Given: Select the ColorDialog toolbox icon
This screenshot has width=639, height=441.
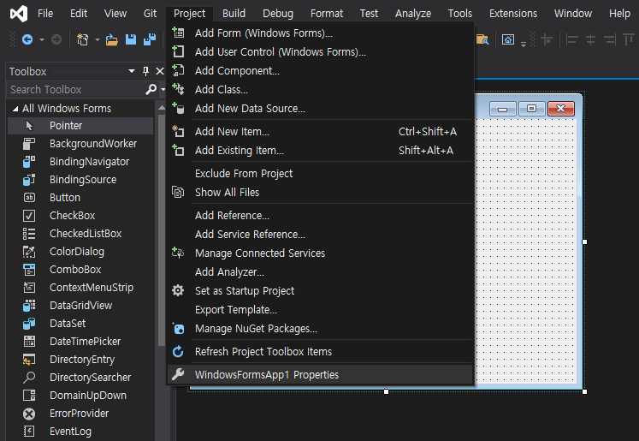Looking at the screenshot, I should click(x=29, y=252).
